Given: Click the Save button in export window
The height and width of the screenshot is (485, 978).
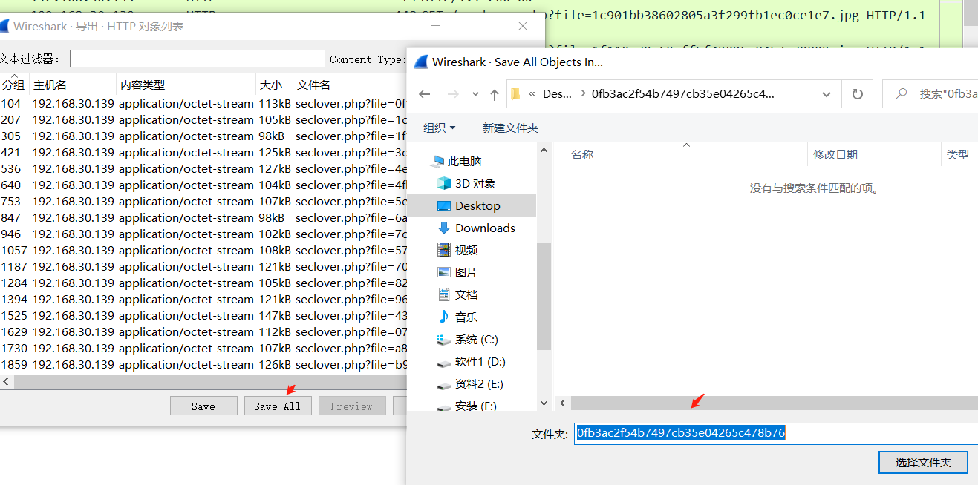Looking at the screenshot, I should click(203, 406).
